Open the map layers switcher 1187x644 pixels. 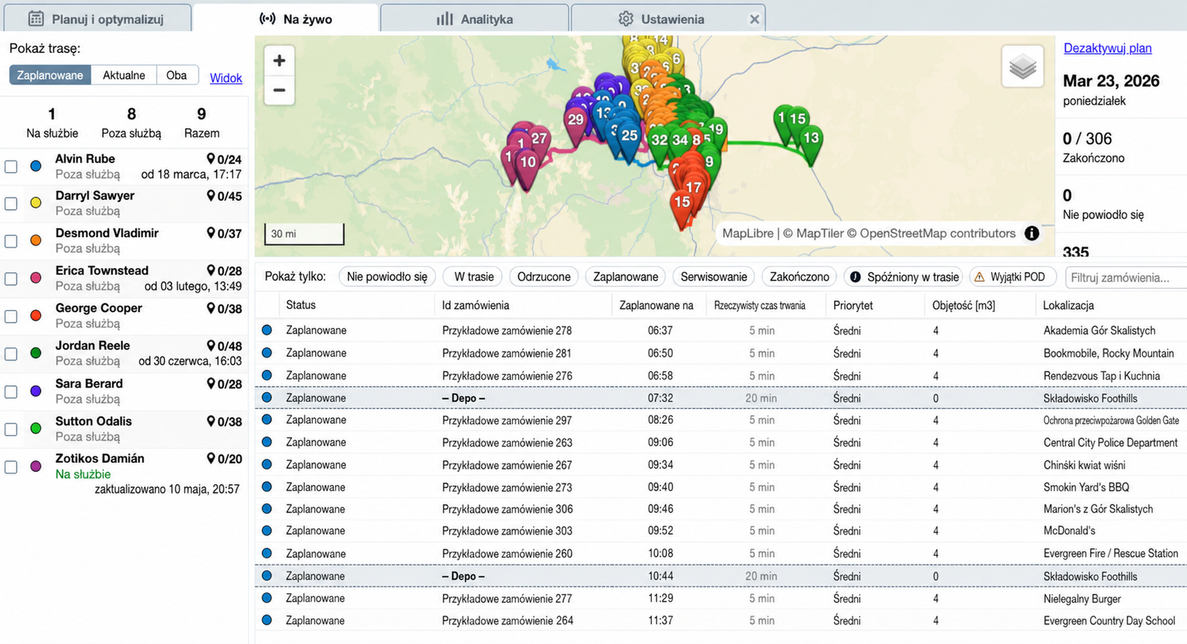pos(1023,67)
